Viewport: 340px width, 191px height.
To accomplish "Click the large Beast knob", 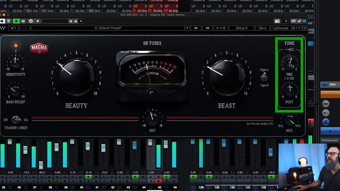I will click(227, 77).
